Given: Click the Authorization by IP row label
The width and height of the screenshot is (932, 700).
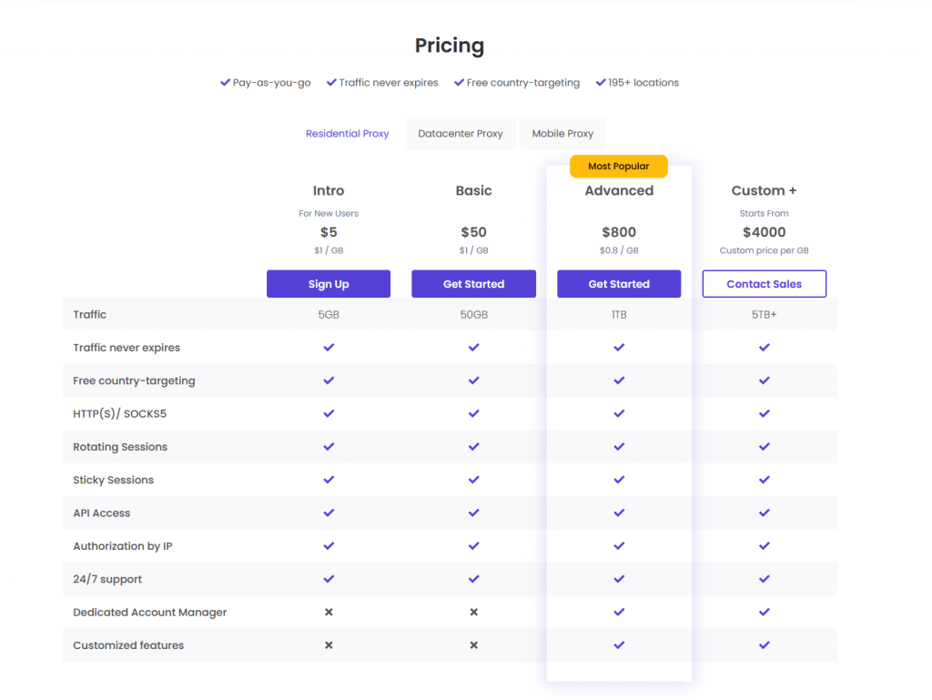Looking at the screenshot, I should 123,546.
